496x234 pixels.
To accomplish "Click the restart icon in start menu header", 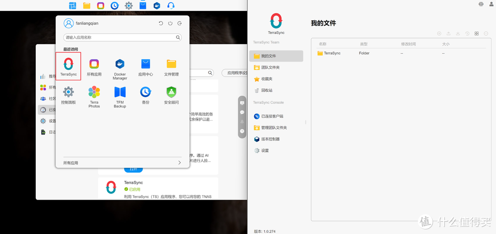I will tap(161, 23).
